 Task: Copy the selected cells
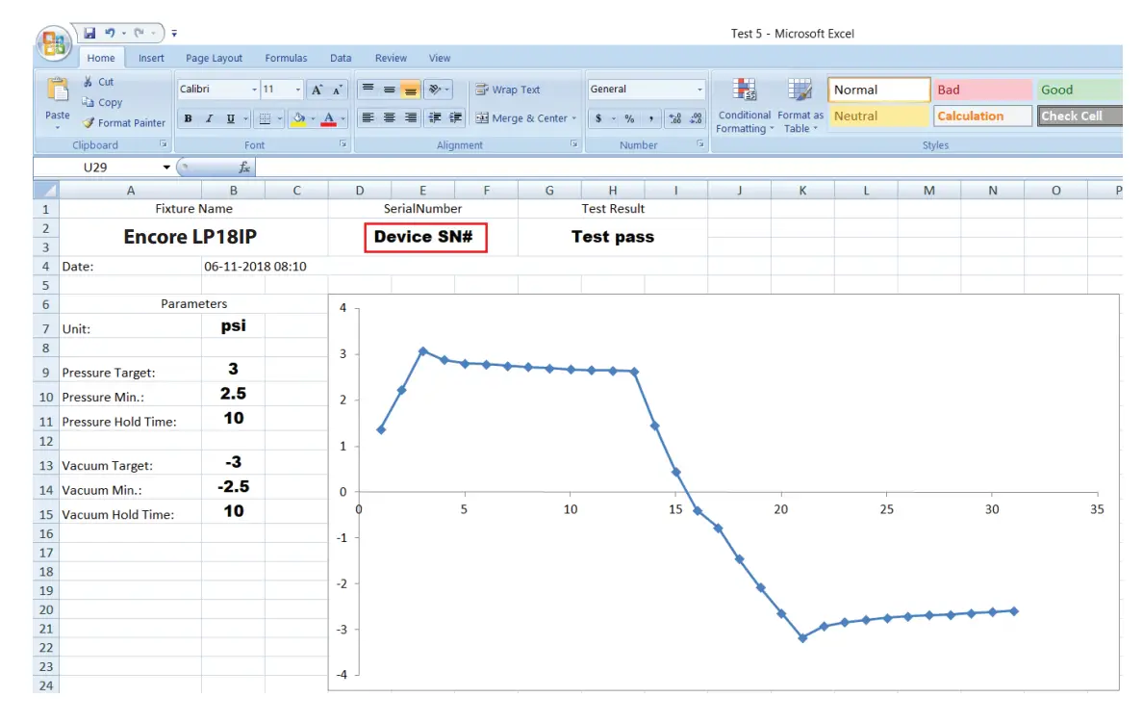coord(102,102)
